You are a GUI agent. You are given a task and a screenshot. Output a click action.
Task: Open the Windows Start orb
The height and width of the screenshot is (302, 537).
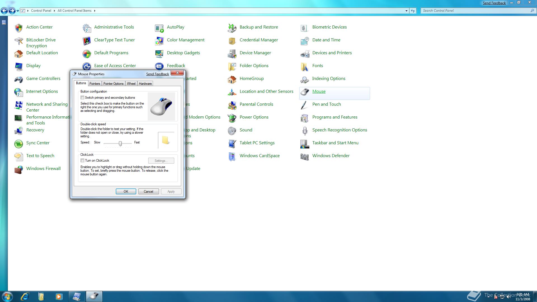[x=7, y=296]
